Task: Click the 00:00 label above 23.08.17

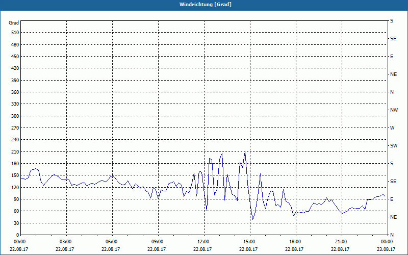Action: (x=388, y=242)
